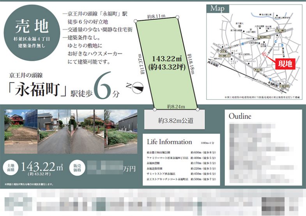Click the north compass arrow icon
This screenshot has width=306, height=216.
click(136, 89)
